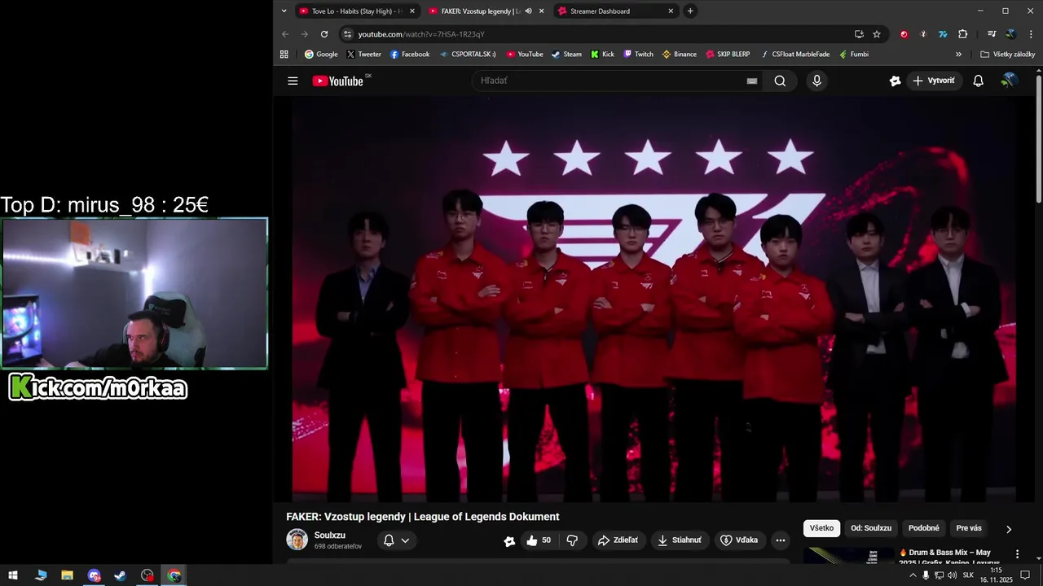Expand hidden bookmarks with double chevron

click(958, 55)
